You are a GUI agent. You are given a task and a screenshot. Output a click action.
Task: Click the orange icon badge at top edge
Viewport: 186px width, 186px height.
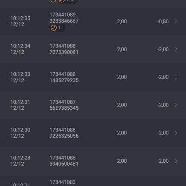[67, 1]
